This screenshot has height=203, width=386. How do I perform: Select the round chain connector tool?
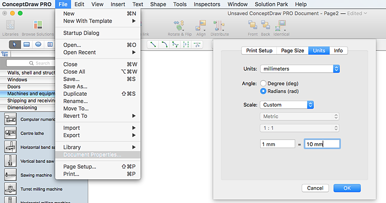click(x=186, y=44)
